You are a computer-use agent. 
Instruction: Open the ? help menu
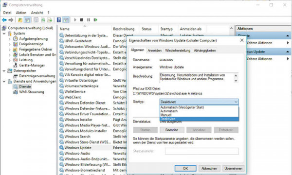pyautogui.click(x=48, y=13)
